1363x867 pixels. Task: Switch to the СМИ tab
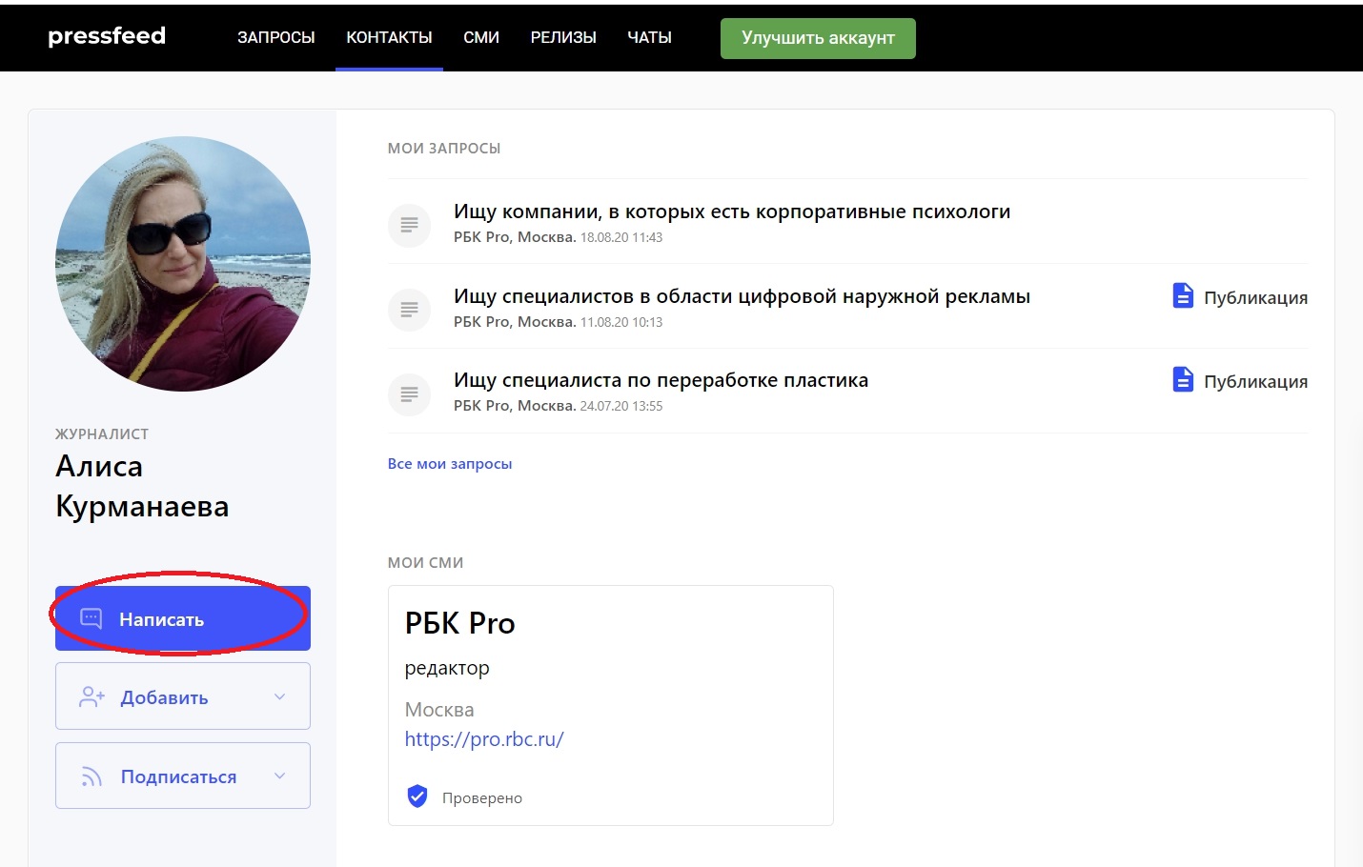click(481, 38)
